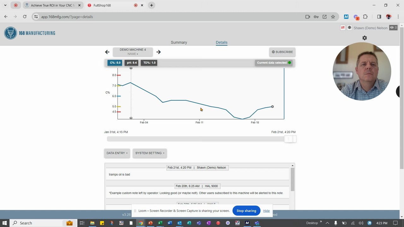Screen dimensions: 404x227
Task: Switch to the FullShop168 browser tab
Action: (115, 5)
